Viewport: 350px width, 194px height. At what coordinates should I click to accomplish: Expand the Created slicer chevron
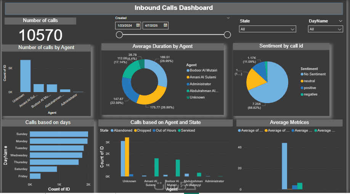tap(228, 18)
